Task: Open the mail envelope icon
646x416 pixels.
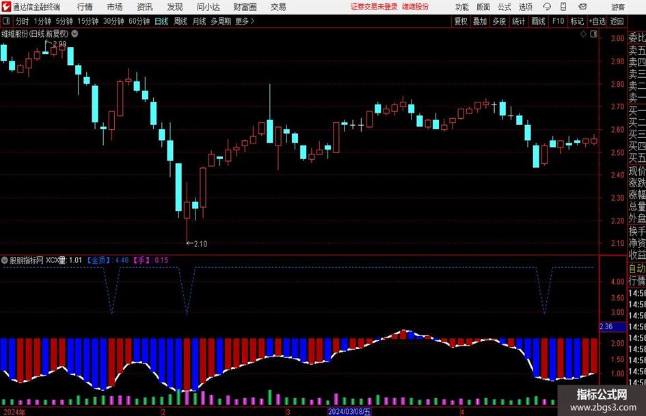Action: 582,7
